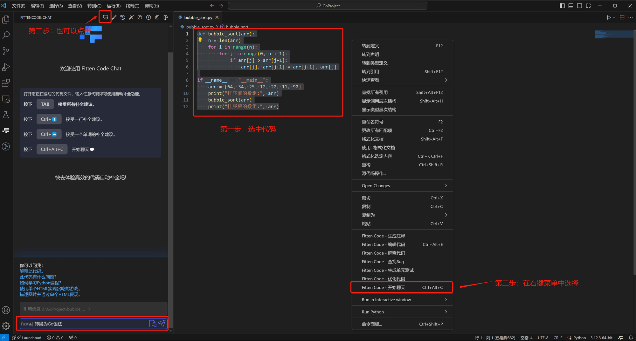Image resolution: width=636 pixels, height=341 pixels.
Task: Switch to bubble_sort.py editor tab
Action: point(198,17)
